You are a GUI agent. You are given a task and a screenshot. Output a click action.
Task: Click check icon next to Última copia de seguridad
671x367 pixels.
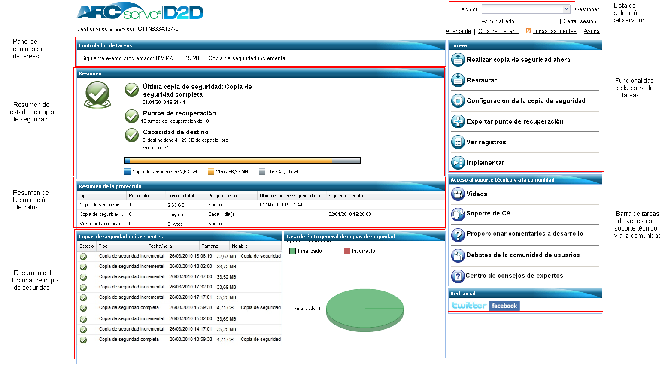click(132, 90)
